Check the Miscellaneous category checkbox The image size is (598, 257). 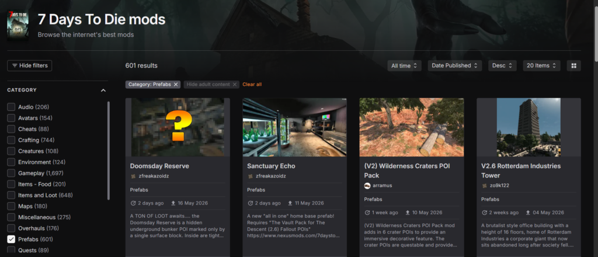[11, 217]
